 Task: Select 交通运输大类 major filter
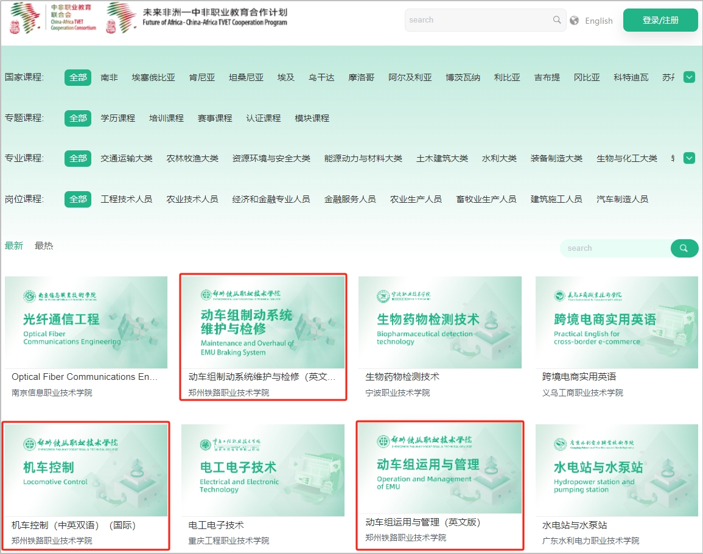127,158
